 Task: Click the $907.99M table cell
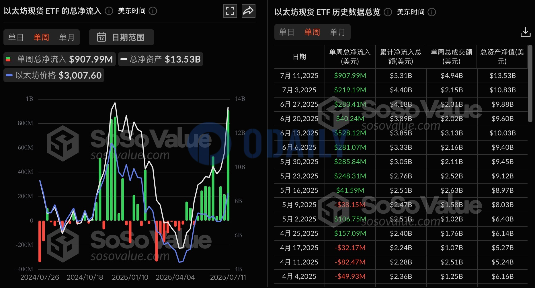pyautogui.click(x=350, y=76)
